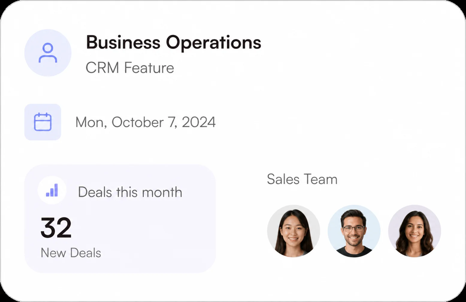Click the word Operations in the title

214,43
